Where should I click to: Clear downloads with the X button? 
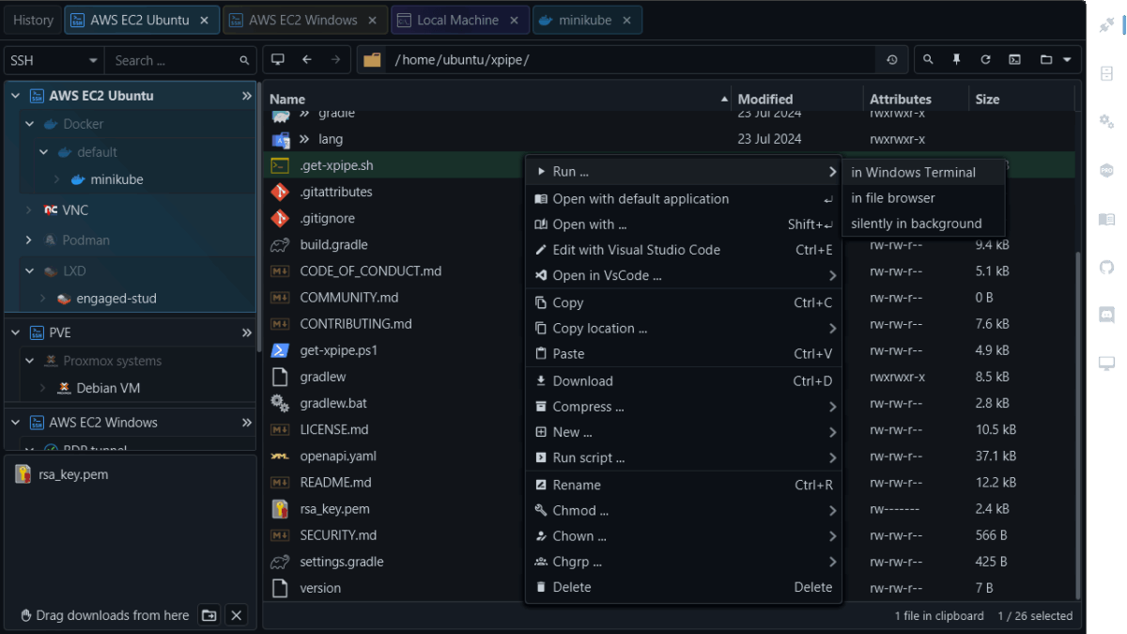pos(237,615)
